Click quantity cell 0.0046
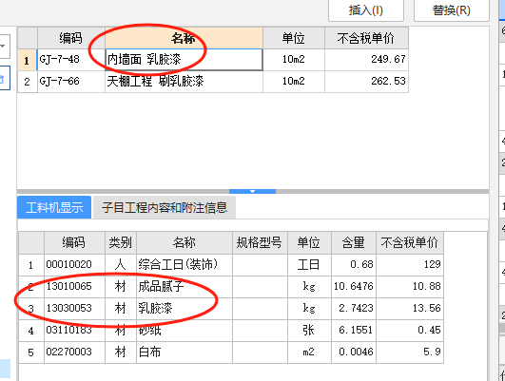Image resolution: width=505 pixels, height=381 pixels. tap(354, 352)
